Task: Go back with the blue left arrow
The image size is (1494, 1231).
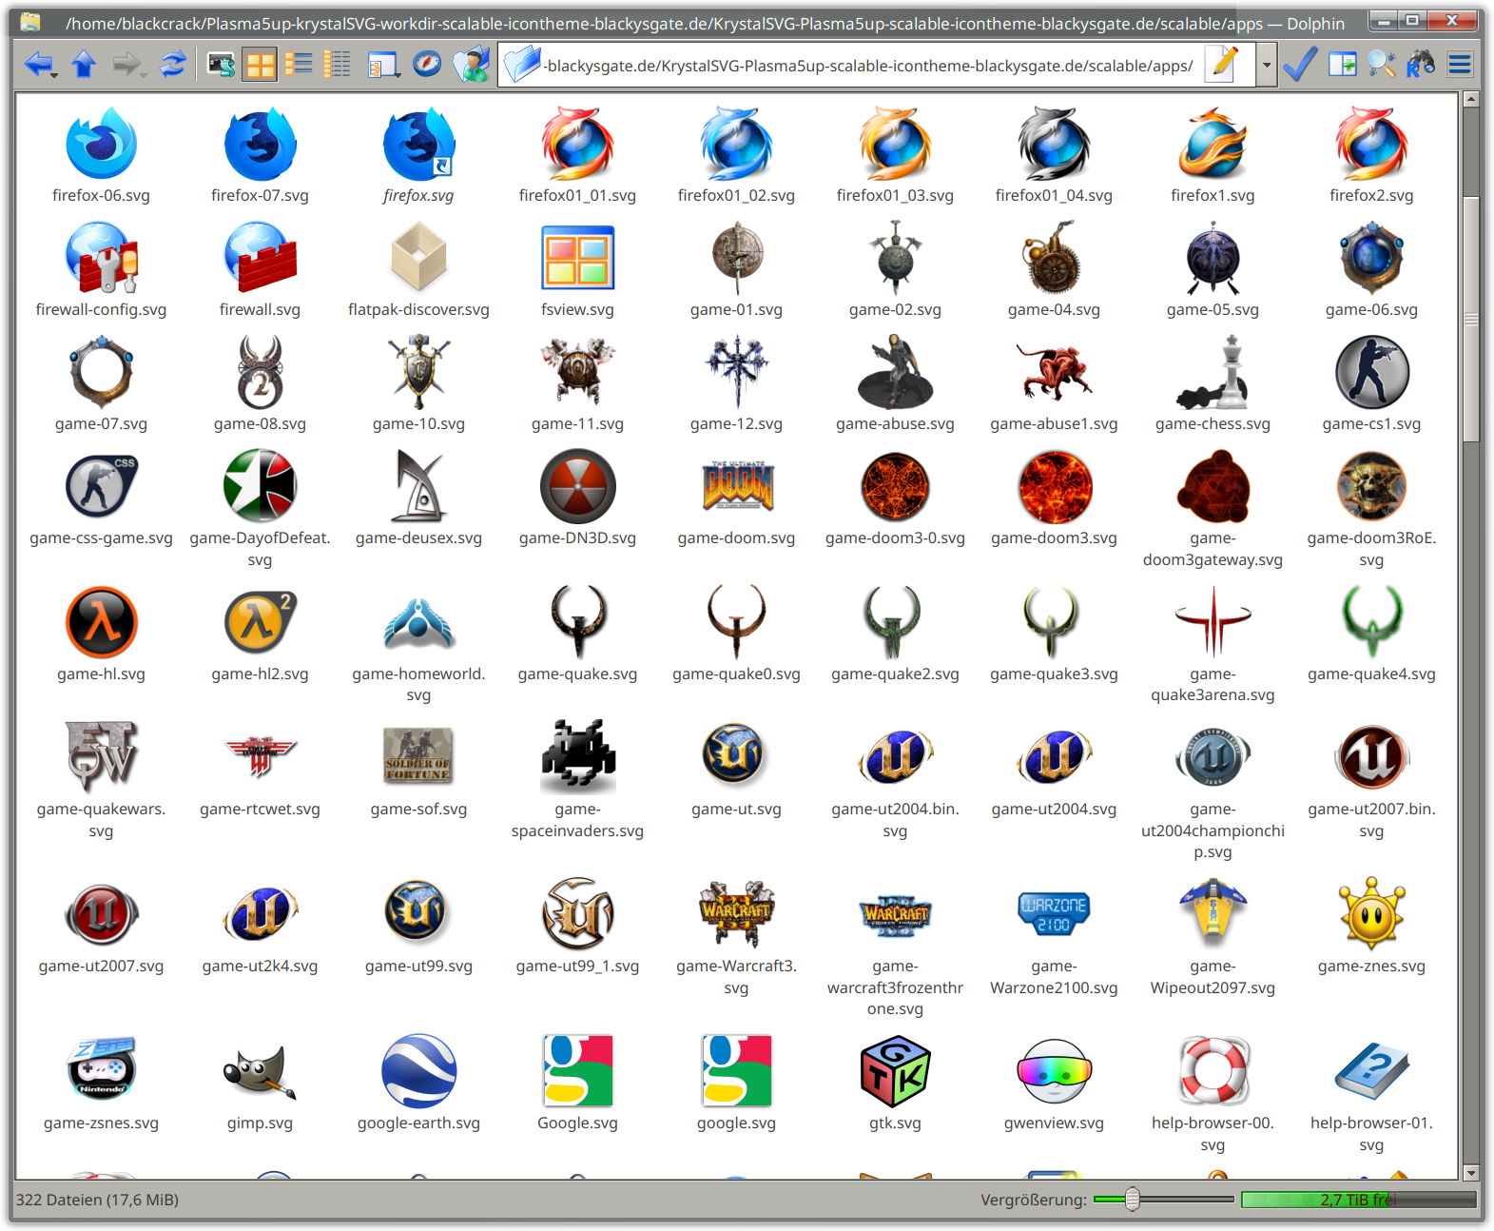Action: pos(40,65)
